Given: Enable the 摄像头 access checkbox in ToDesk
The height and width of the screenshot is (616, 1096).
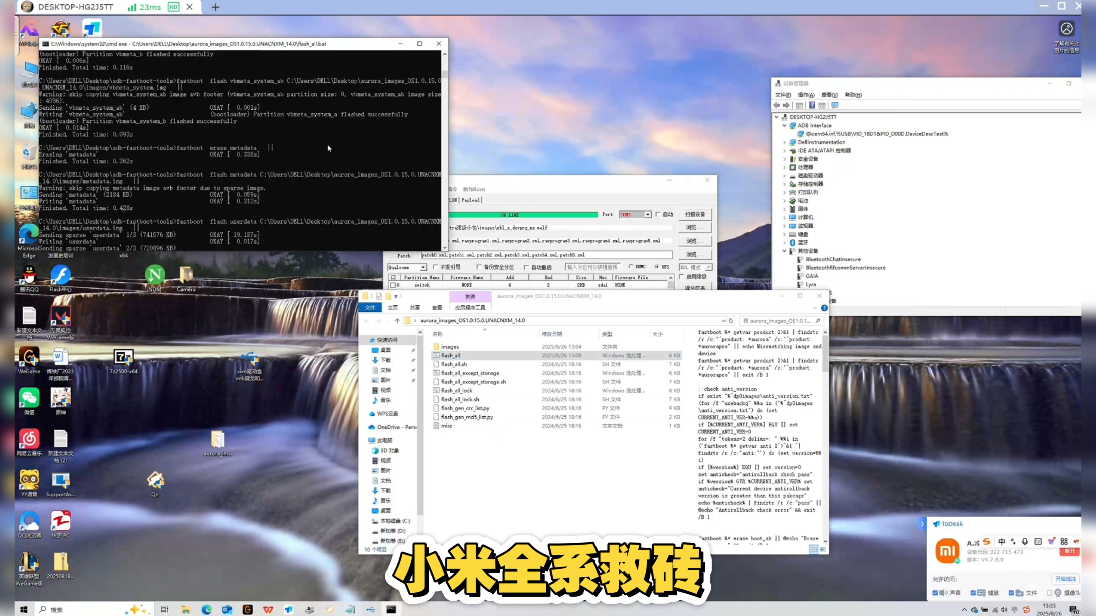Looking at the screenshot, I should (x=1050, y=593).
